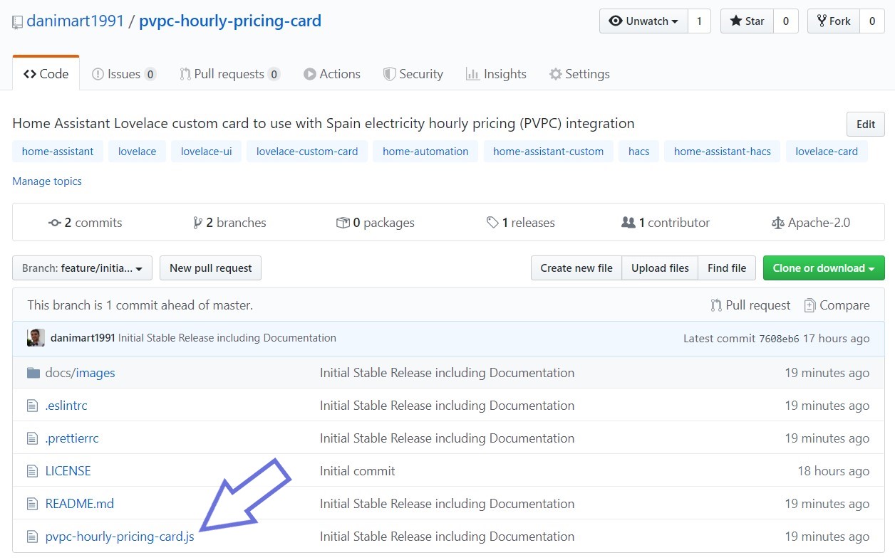This screenshot has width=895, height=560.
Task: Open the .eslintrc file
Action: [x=66, y=406]
